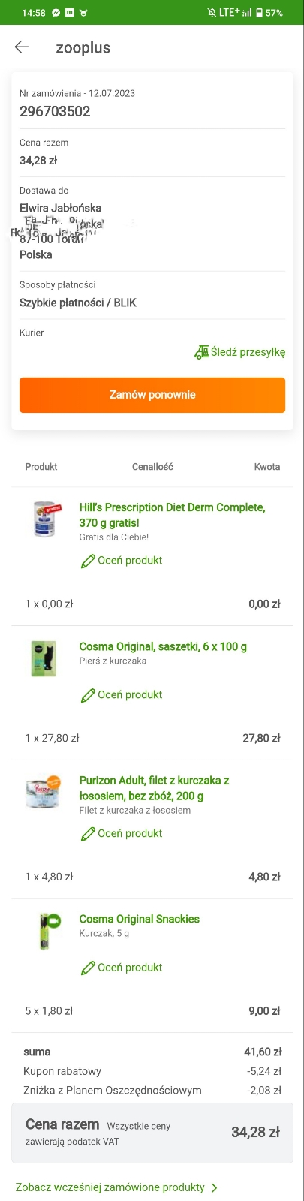Click the delivery truck tracking icon
304x1201 pixels.
pos(201,352)
